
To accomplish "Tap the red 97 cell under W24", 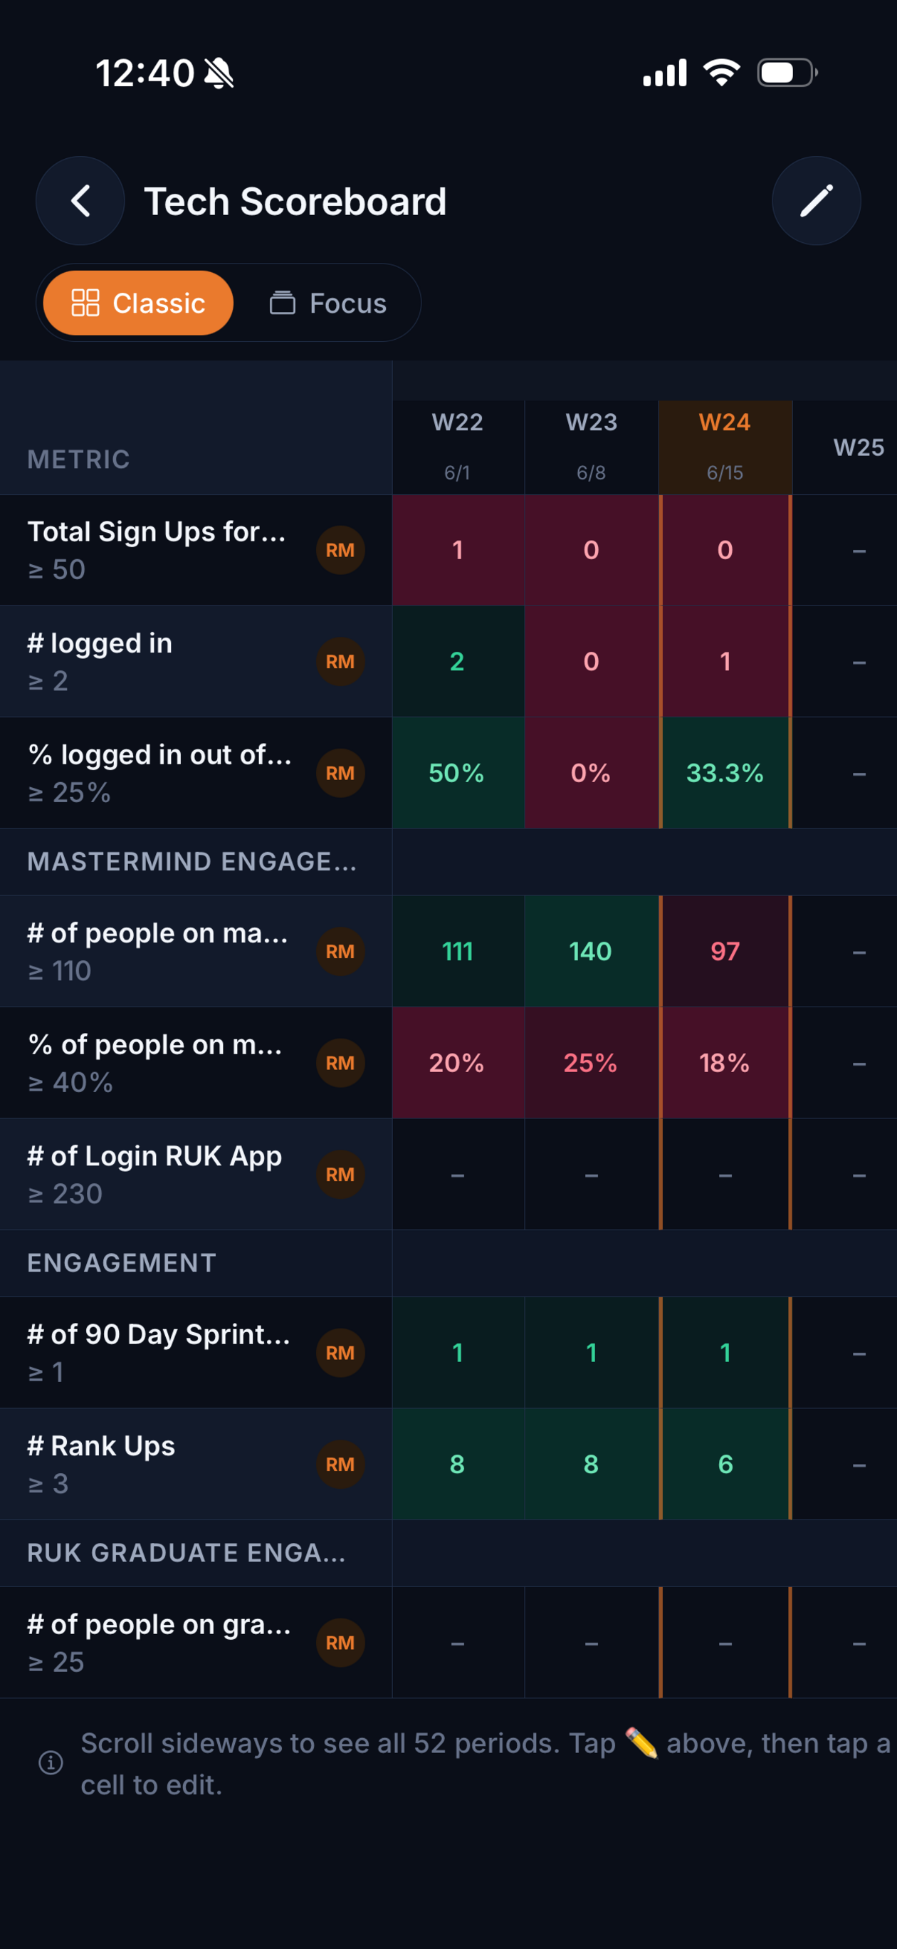I will 725,951.
